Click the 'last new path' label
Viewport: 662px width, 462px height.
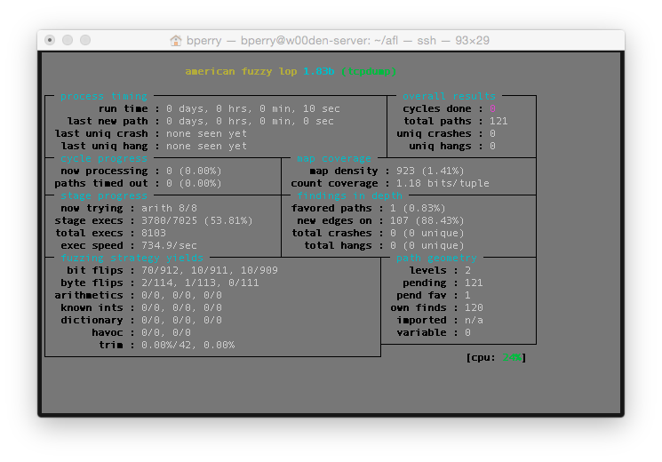pyautogui.click(x=108, y=121)
